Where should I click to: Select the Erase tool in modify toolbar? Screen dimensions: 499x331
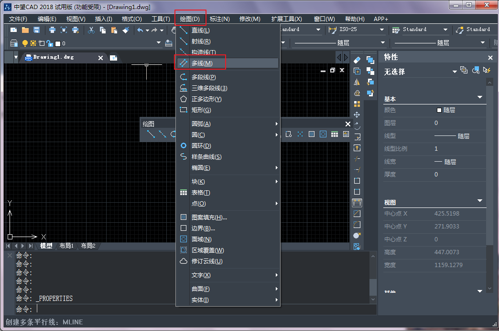357,60
